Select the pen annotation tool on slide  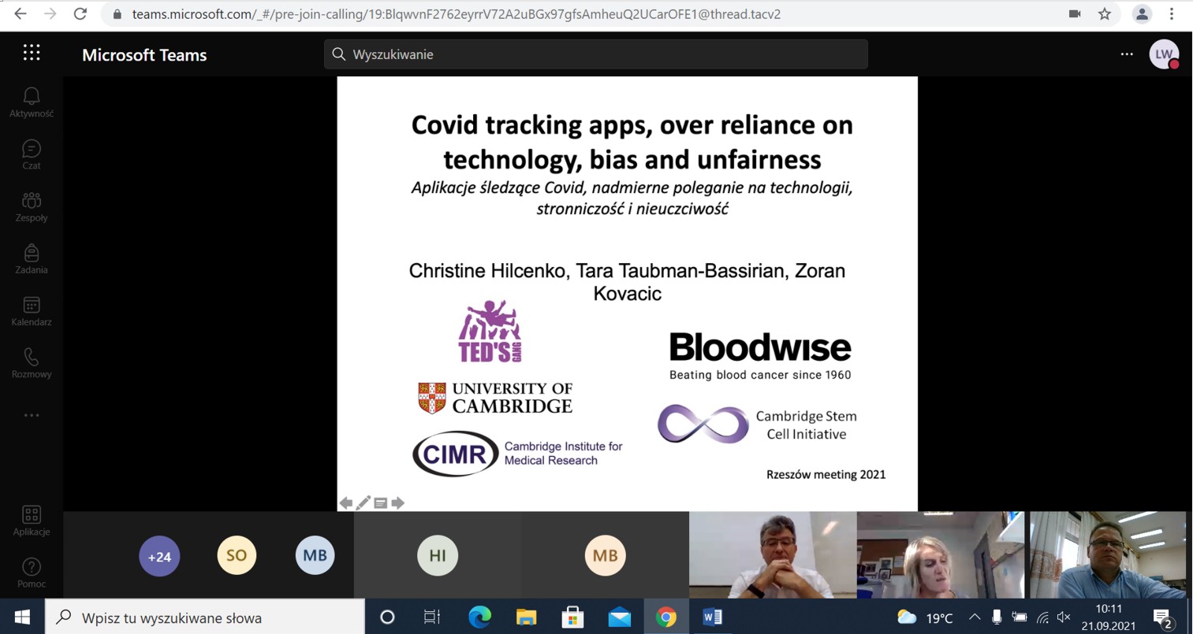coord(363,502)
